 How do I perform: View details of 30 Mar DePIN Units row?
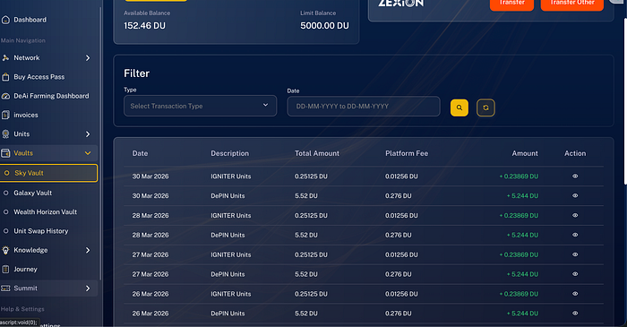[575, 196]
